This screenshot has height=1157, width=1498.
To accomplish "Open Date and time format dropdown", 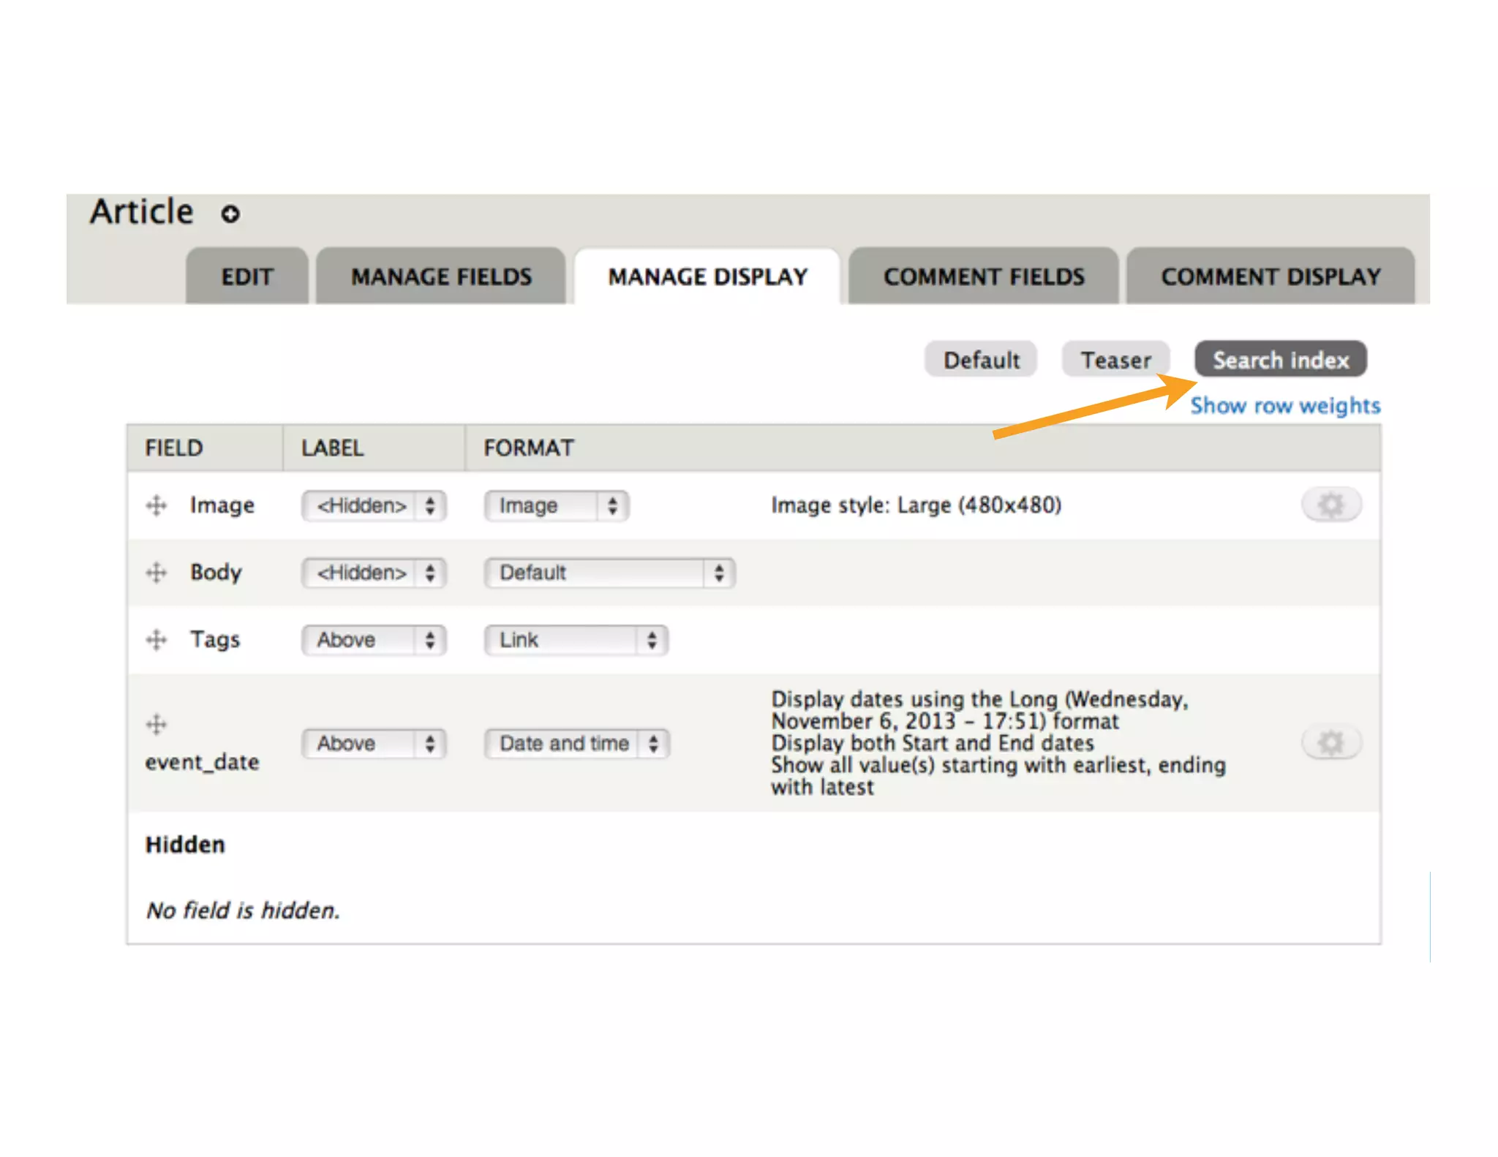I will pos(576,744).
